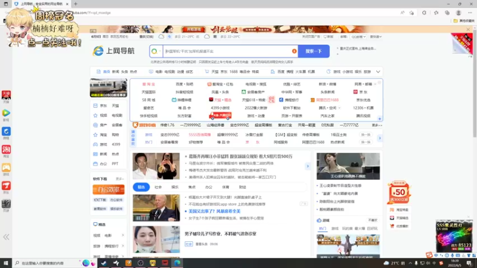Open 携程旅行 site link in the grid
The width and height of the screenshot is (477, 268).
click(x=289, y=100)
